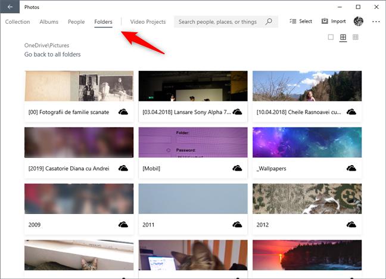The height and width of the screenshot is (279, 386).
Task: Minimize the Photos window
Action: point(340,7)
